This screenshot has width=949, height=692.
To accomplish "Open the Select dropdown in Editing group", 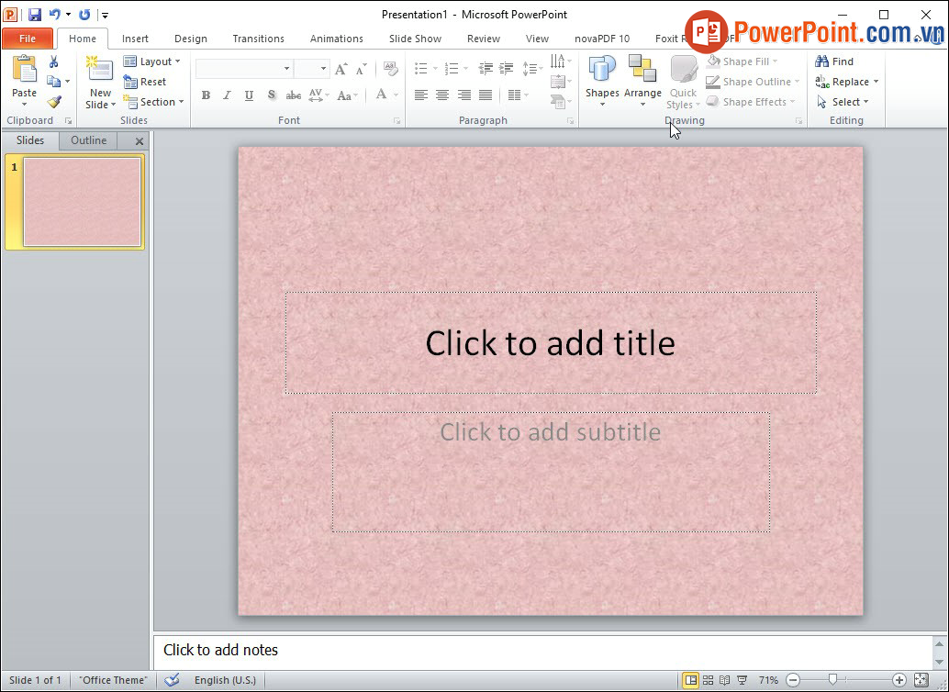I will [x=843, y=102].
